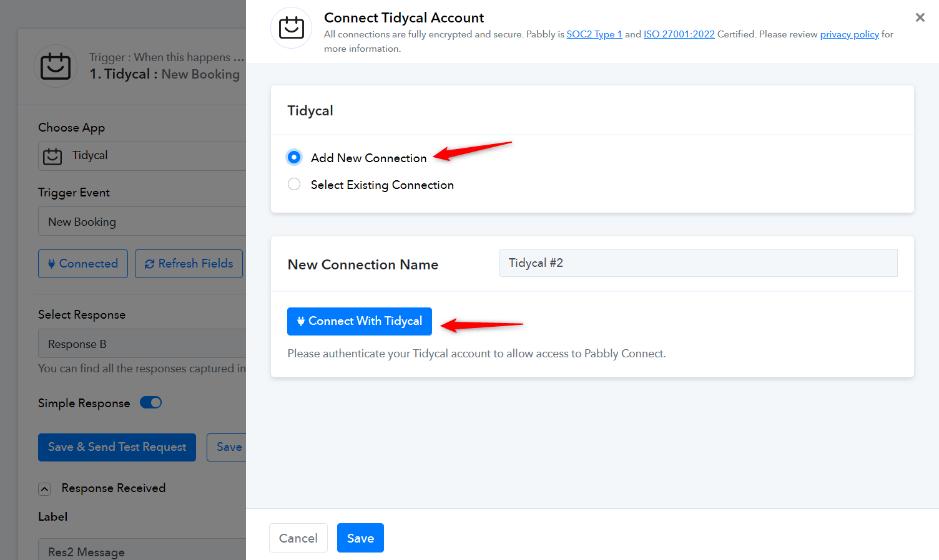
Task: Toggle the Simple Response switch
Action: click(151, 402)
